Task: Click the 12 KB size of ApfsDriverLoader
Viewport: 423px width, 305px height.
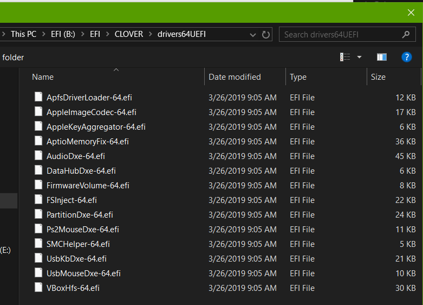Action: (406, 98)
